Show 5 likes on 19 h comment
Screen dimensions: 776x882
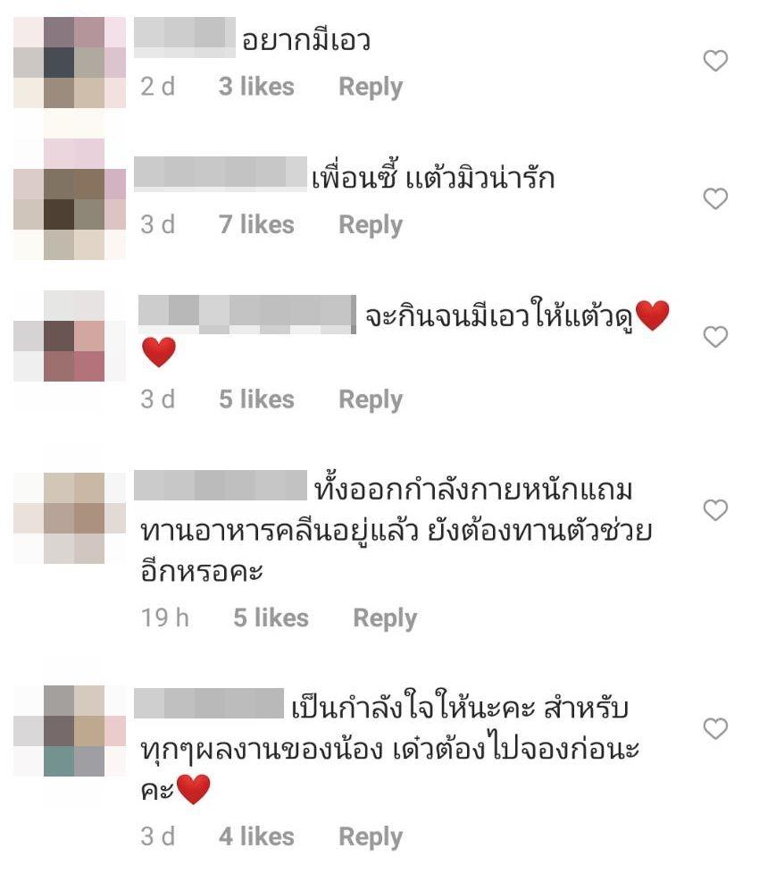pos(271,617)
